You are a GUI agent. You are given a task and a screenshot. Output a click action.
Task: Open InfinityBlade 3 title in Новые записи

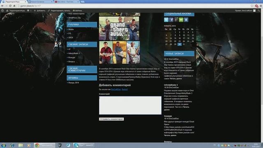171,85
